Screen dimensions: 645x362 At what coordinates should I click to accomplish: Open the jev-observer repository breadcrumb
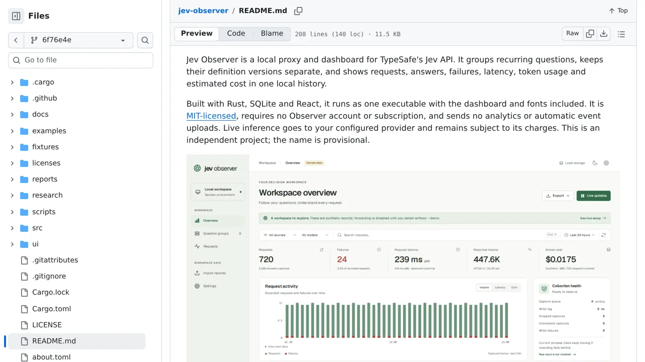[203, 11]
